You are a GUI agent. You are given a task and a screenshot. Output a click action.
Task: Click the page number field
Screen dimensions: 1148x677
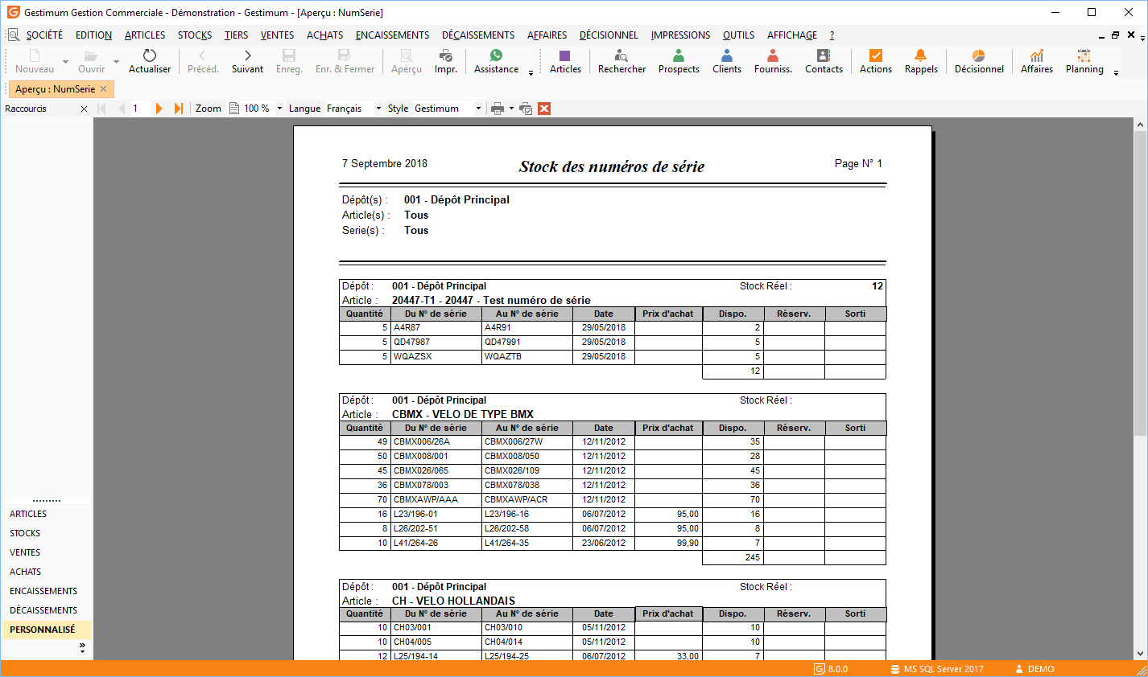click(x=140, y=109)
